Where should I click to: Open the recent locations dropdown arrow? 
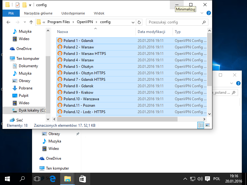pyautogui.click(x=25, y=22)
